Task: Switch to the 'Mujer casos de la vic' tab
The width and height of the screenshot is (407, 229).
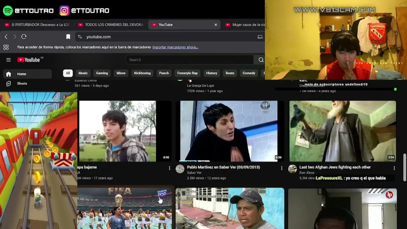Action: [x=244, y=25]
